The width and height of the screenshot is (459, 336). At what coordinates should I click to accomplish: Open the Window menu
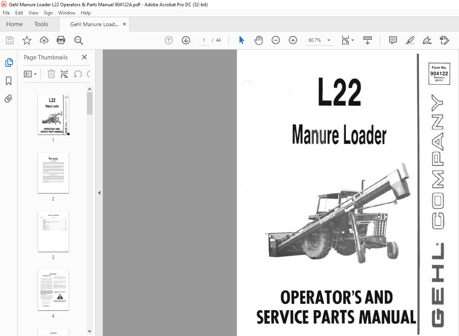(x=67, y=13)
